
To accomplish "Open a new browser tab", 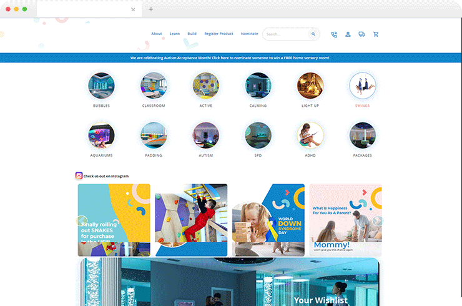I will 150,9.
